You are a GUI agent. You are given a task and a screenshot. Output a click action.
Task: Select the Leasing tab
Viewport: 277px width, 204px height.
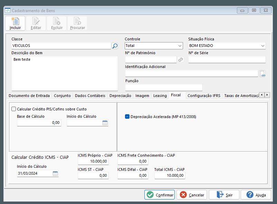pos(160,96)
